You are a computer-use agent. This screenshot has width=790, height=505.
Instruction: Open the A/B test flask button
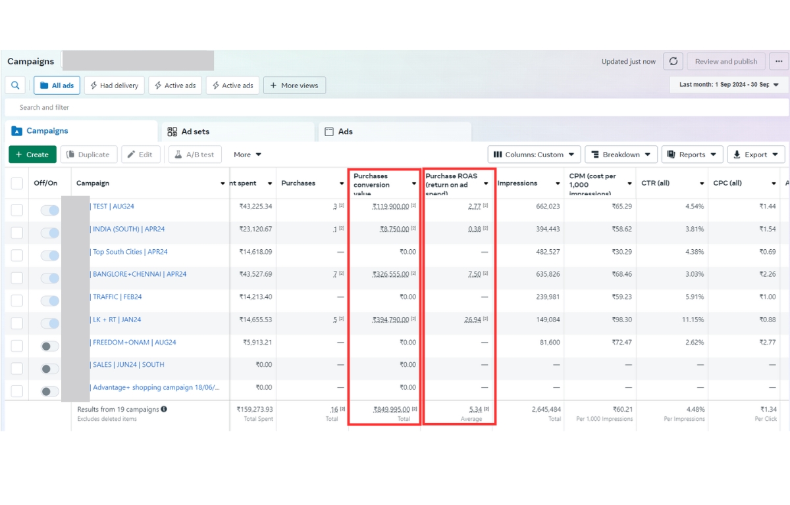click(x=195, y=155)
